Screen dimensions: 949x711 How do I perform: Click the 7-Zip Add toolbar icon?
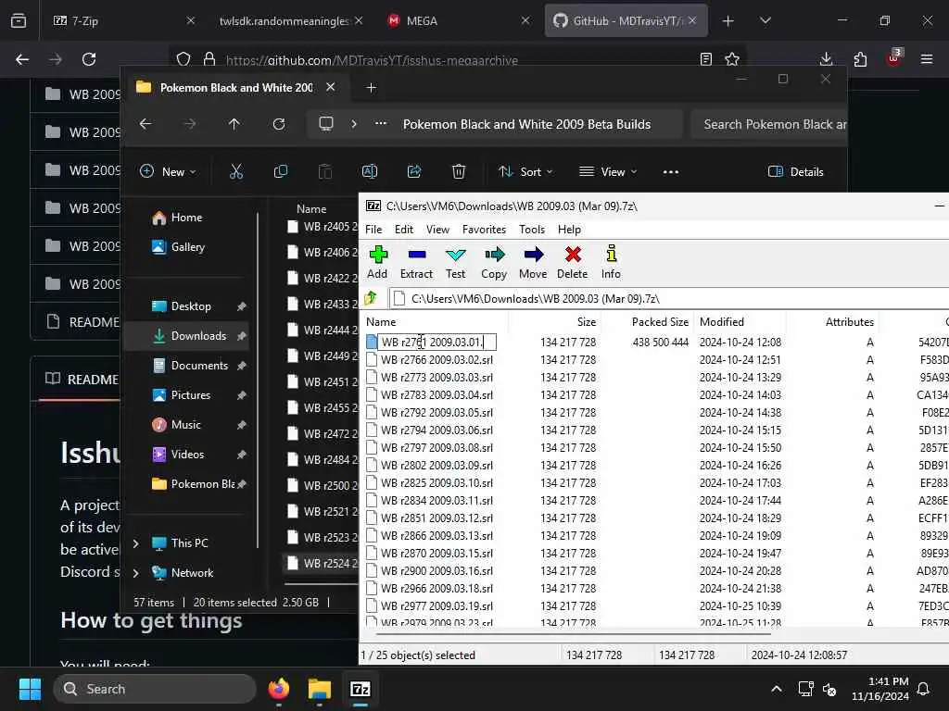[x=378, y=255]
